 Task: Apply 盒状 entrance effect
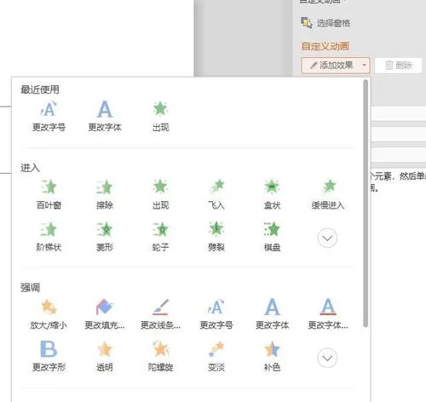click(x=272, y=194)
